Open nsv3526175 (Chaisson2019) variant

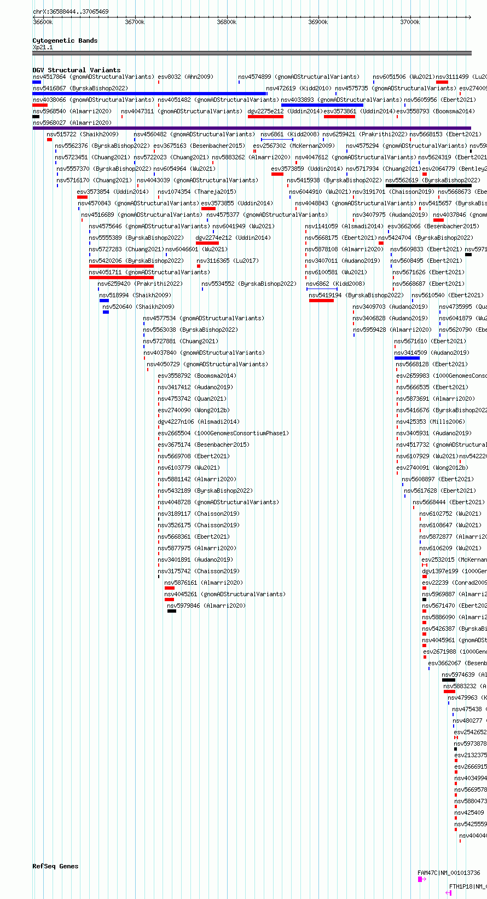pos(199,525)
